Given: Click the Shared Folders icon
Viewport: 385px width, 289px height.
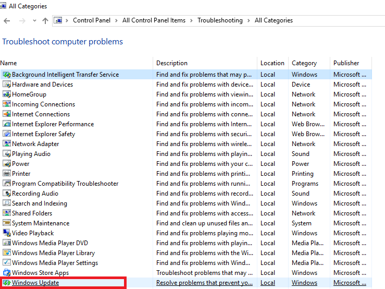Looking at the screenshot, I should (x=7, y=213).
